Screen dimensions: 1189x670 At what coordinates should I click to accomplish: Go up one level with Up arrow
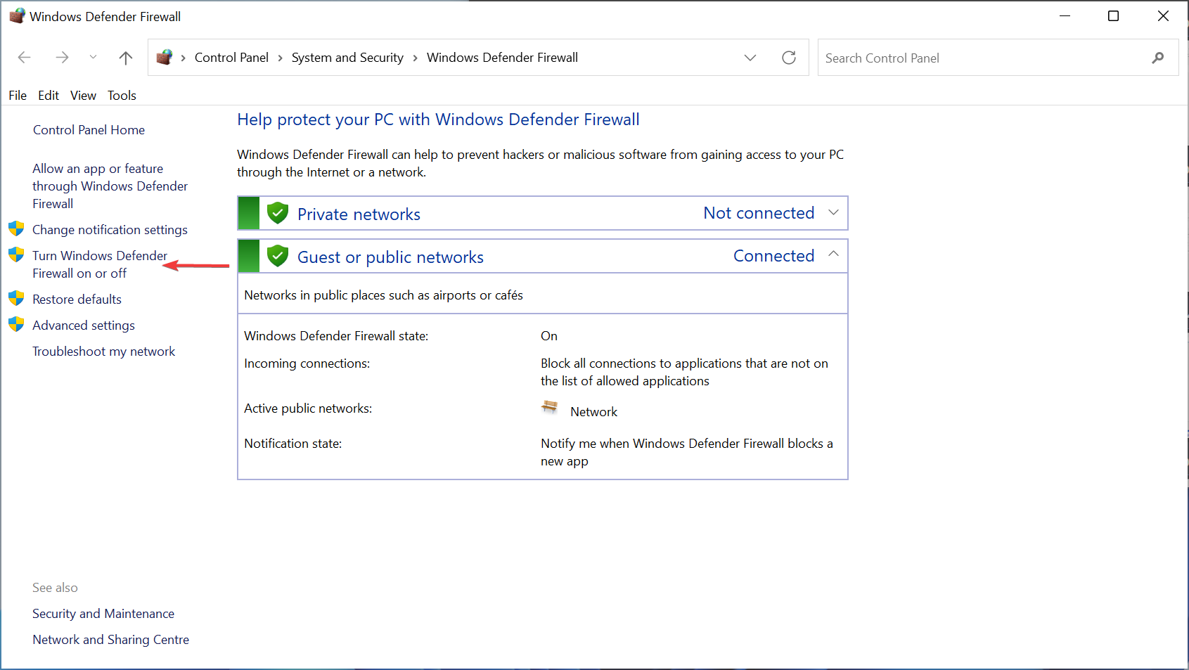[126, 58]
